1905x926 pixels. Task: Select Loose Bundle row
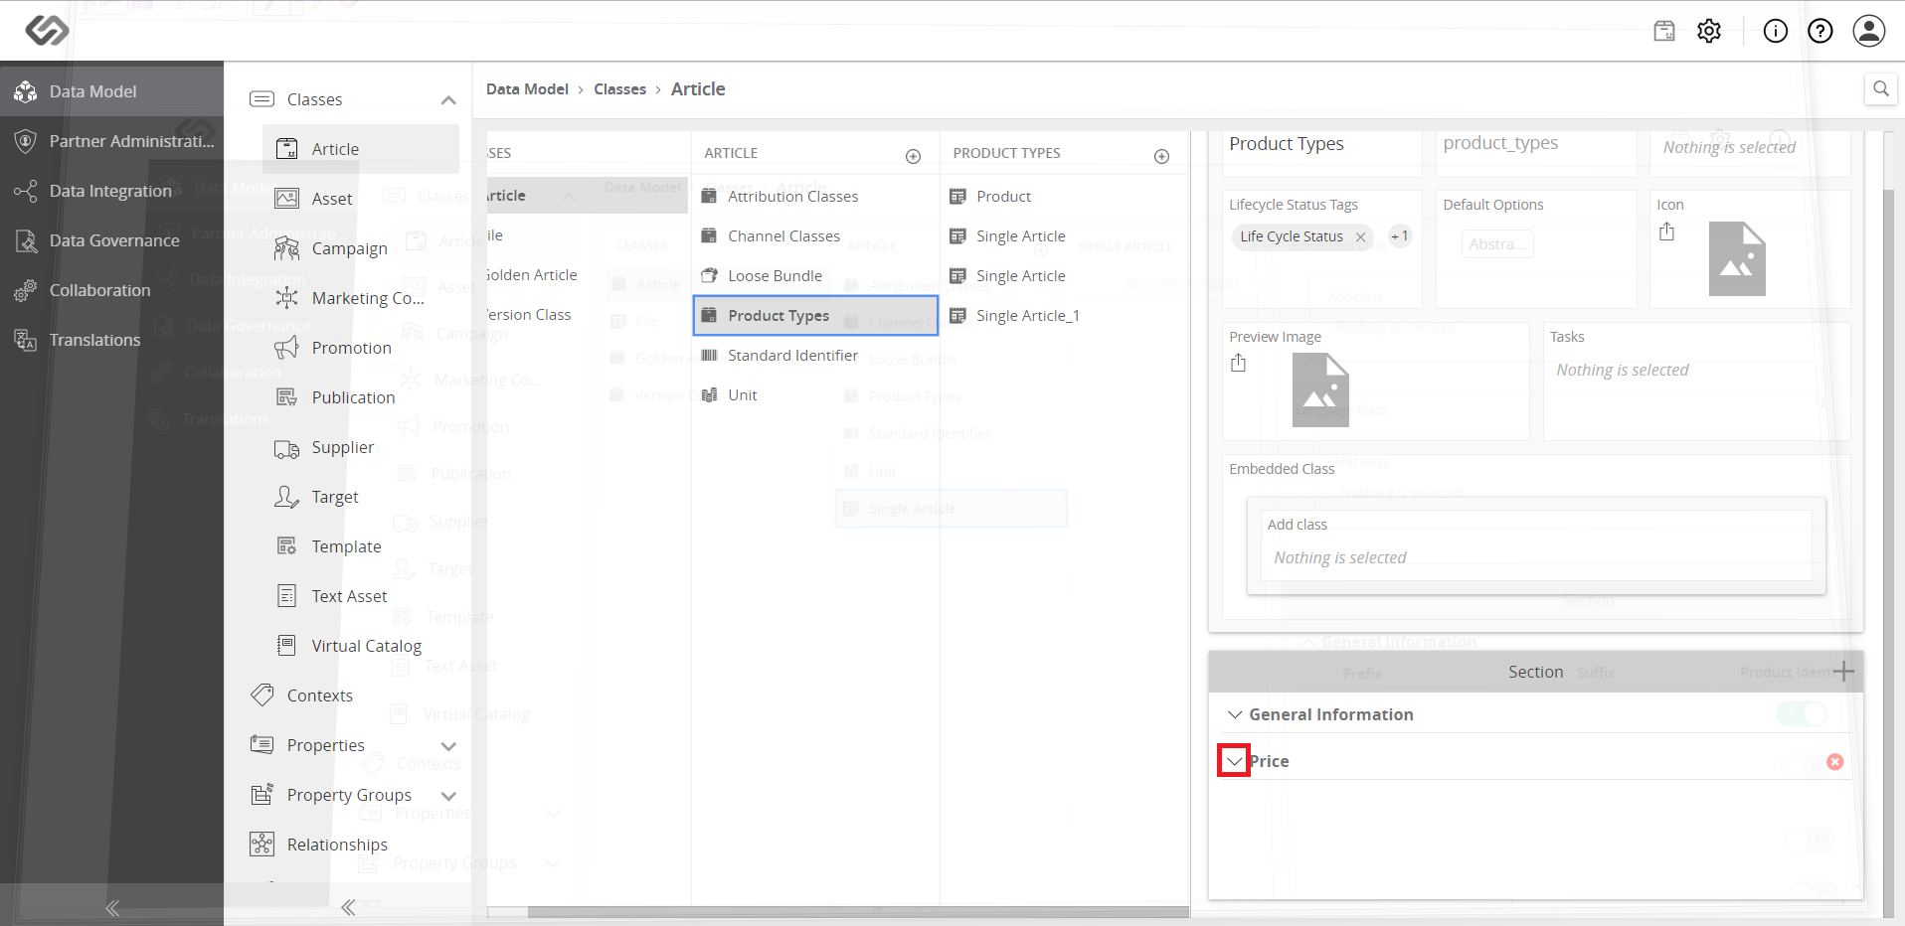[815, 276]
